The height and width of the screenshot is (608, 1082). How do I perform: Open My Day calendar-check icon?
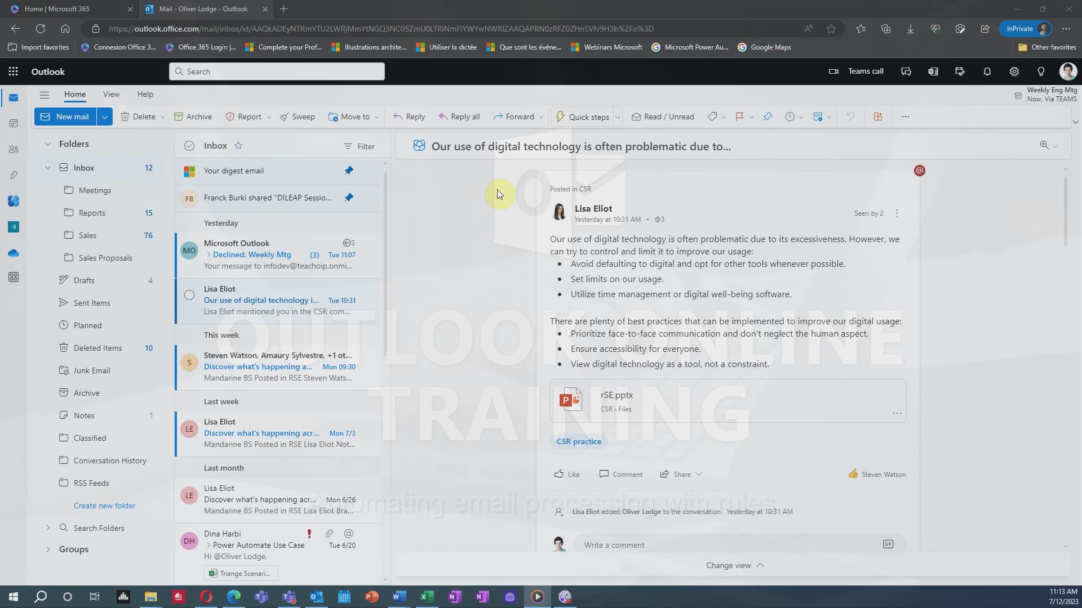960,71
